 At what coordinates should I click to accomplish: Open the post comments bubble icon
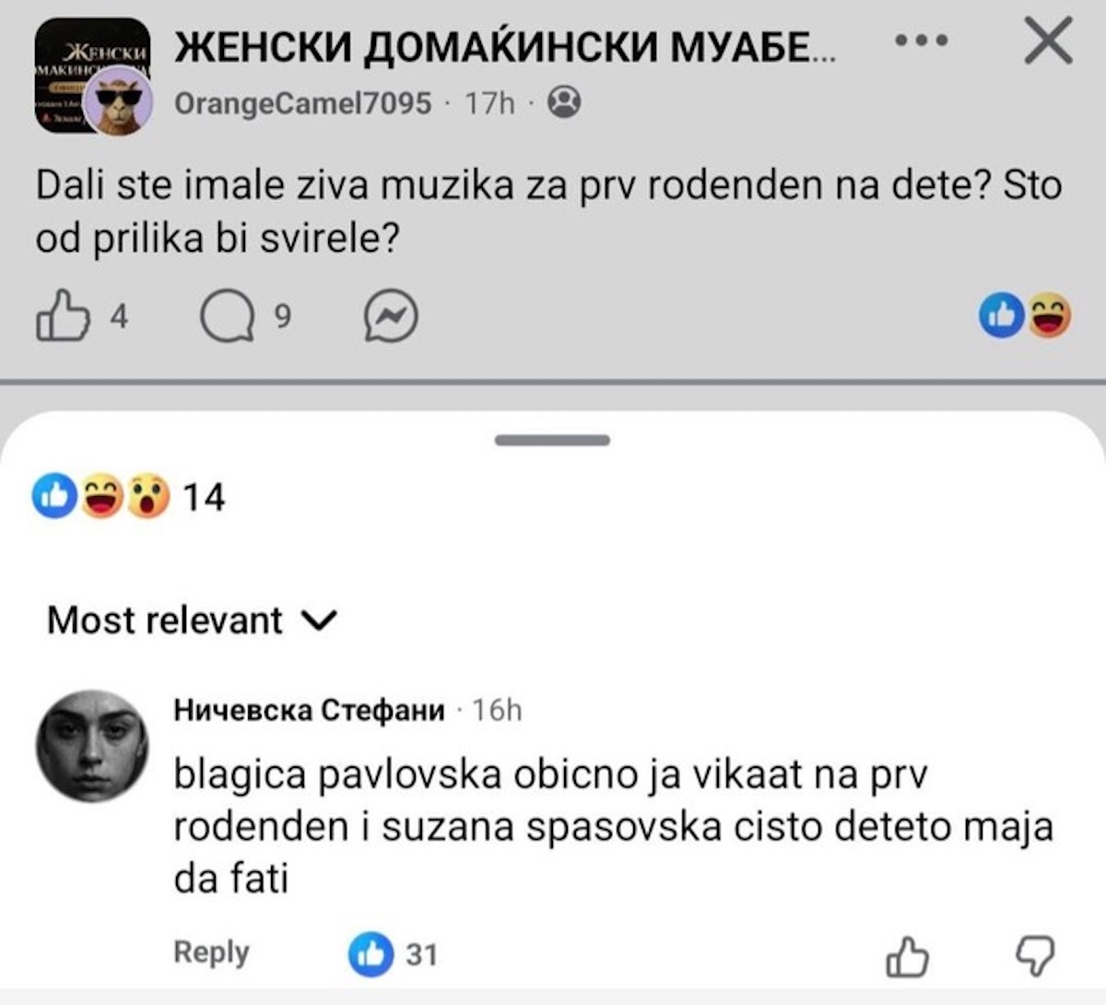tap(227, 316)
